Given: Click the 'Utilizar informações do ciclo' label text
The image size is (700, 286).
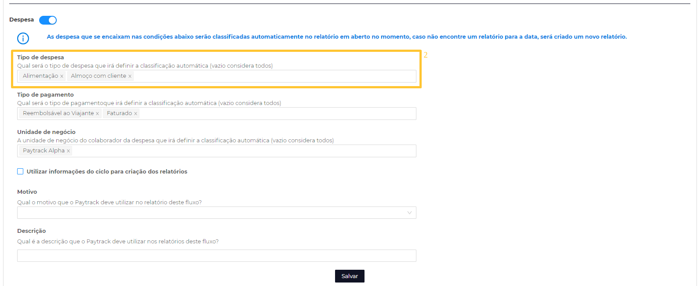Looking at the screenshot, I should [107, 172].
